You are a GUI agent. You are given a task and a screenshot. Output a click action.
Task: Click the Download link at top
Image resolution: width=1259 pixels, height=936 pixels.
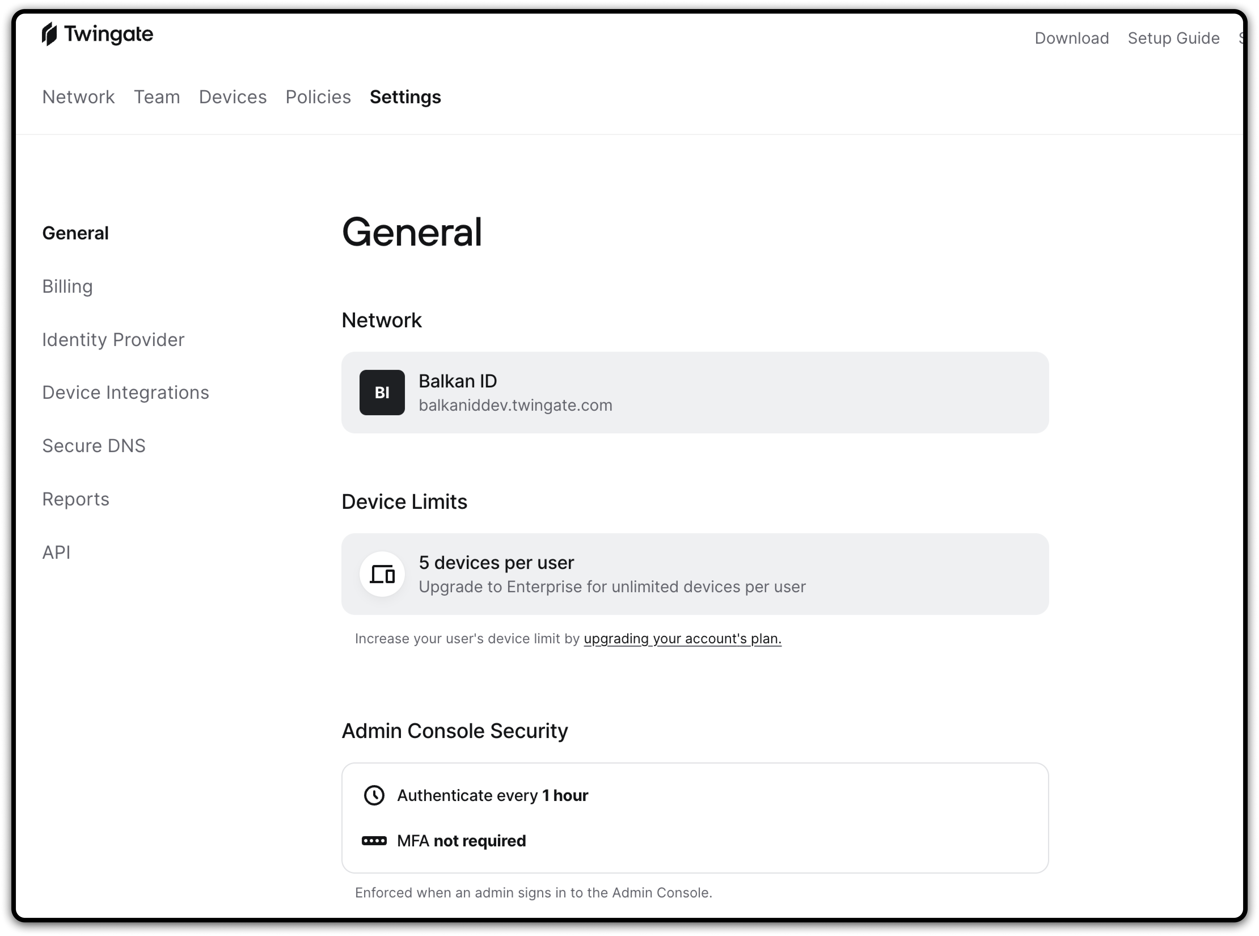[1072, 38]
